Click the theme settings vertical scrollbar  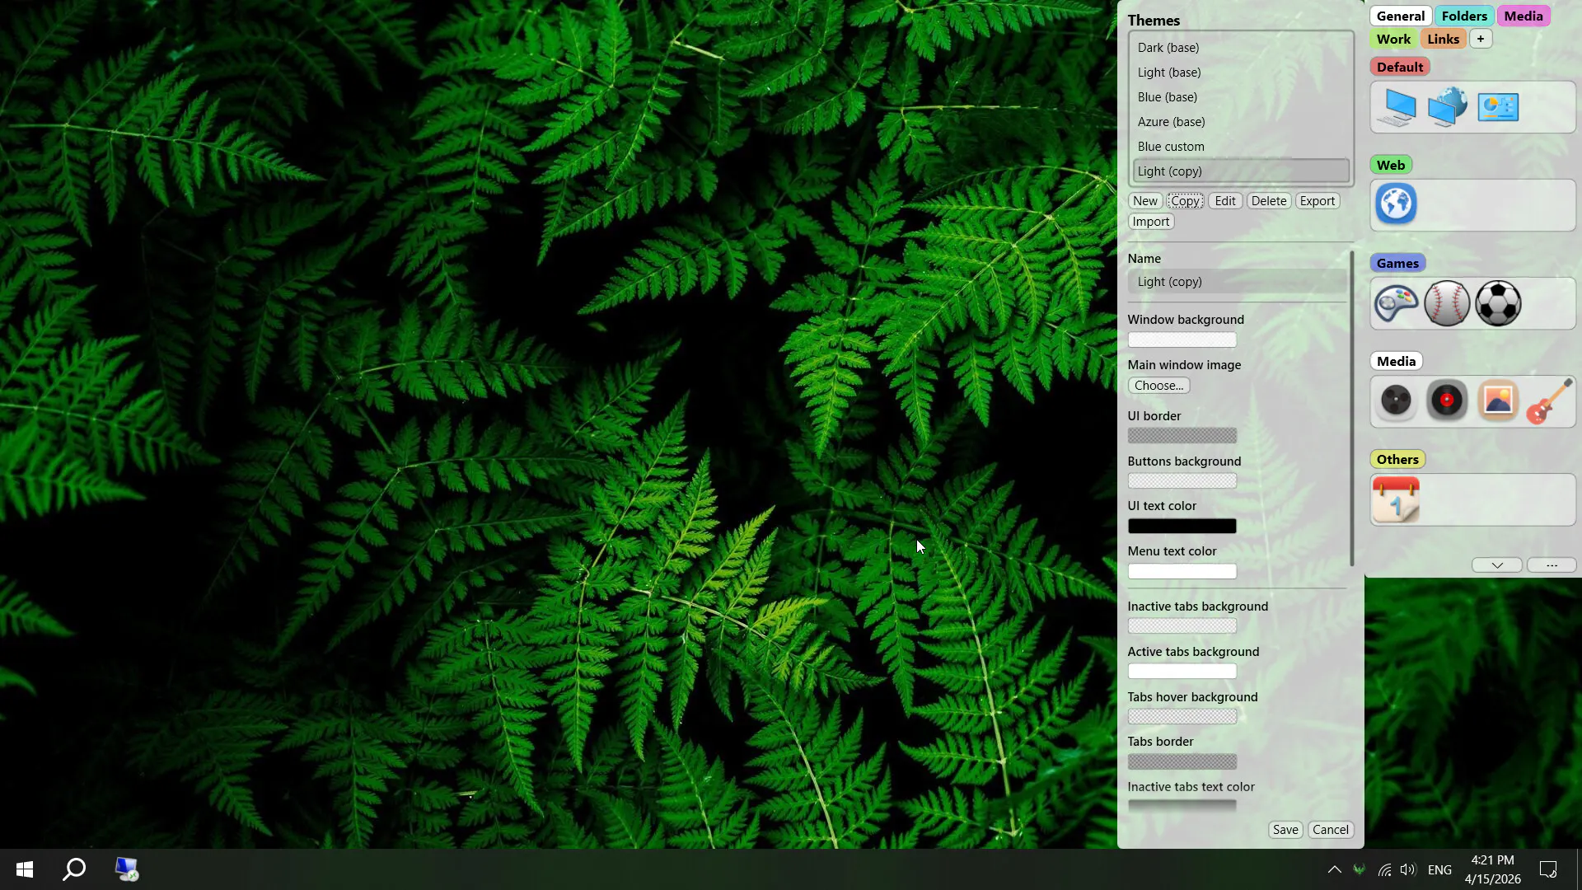coord(1352,409)
